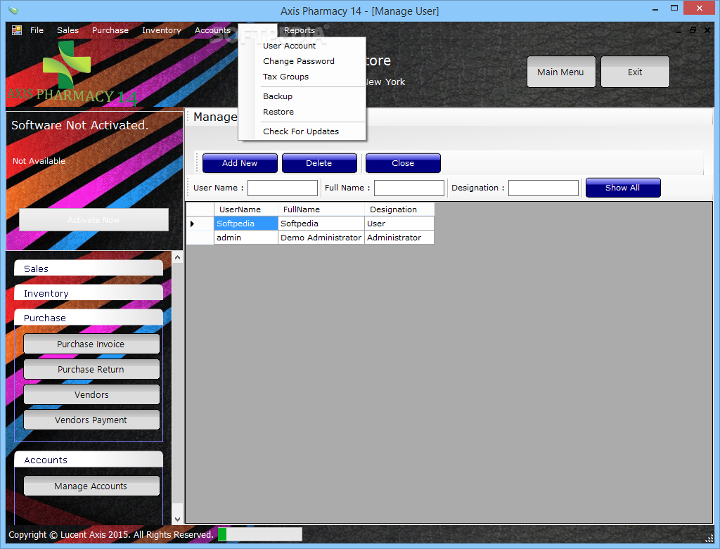Click sidebar scrollbar up arrow
720x549 pixels.
(x=177, y=257)
